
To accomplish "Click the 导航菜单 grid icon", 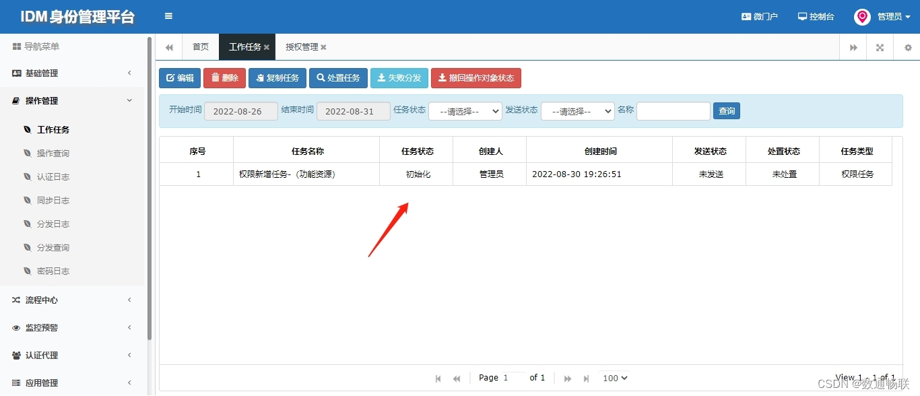I will (x=17, y=46).
